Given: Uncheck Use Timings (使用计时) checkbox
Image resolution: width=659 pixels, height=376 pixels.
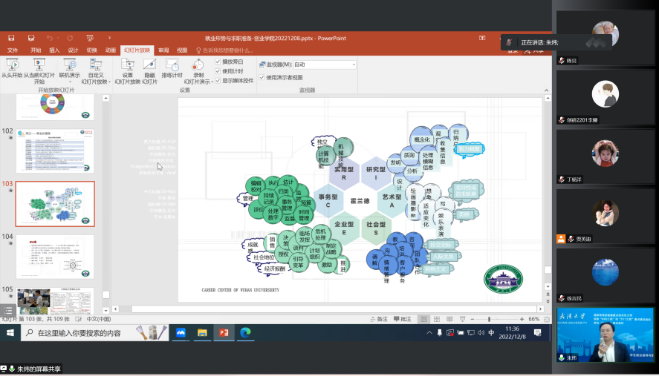Looking at the screenshot, I should tap(218, 71).
